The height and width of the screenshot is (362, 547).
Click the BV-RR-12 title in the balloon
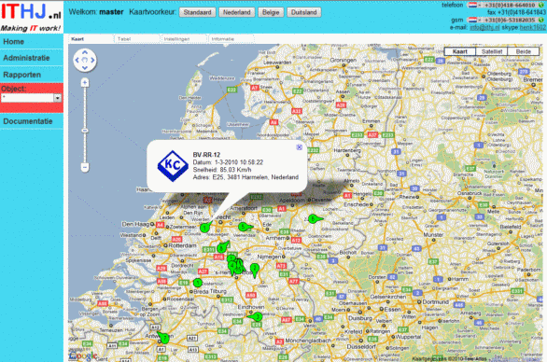pos(206,155)
